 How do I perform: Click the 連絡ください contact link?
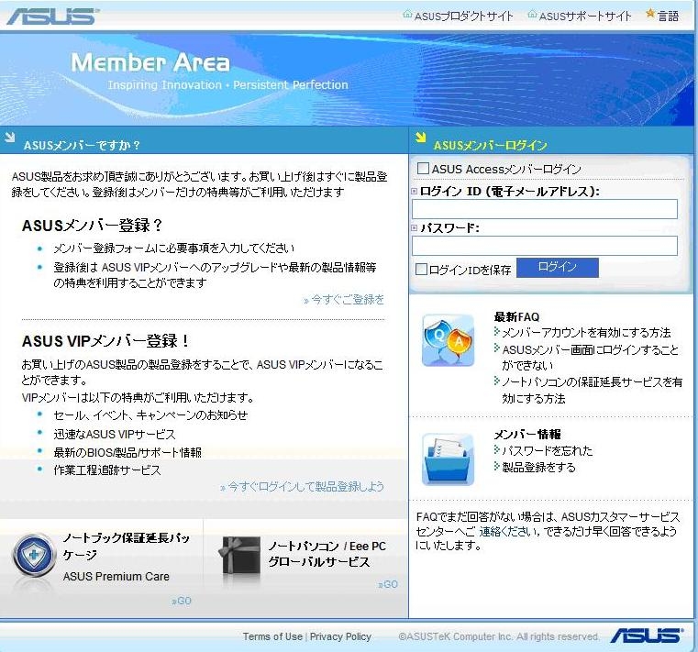(x=509, y=531)
